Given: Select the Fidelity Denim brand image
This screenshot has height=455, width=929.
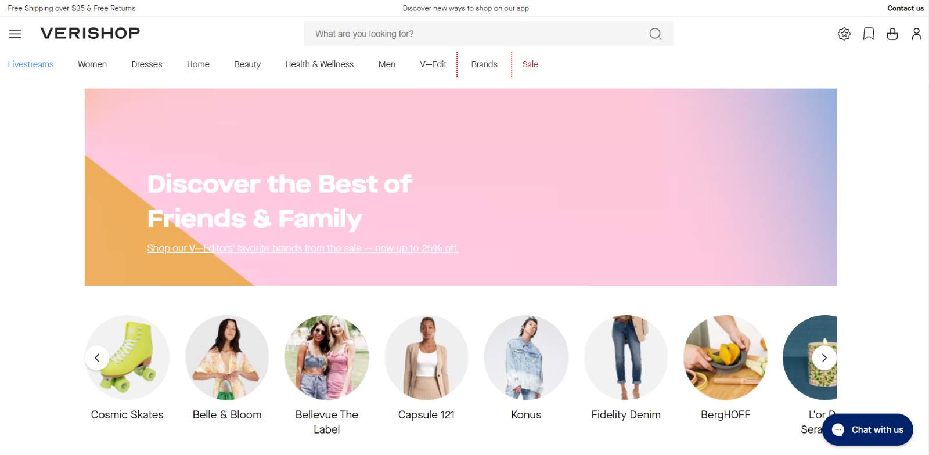Looking at the screenshot, I should 626,358.
